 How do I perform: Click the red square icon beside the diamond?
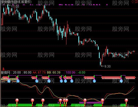136,2
